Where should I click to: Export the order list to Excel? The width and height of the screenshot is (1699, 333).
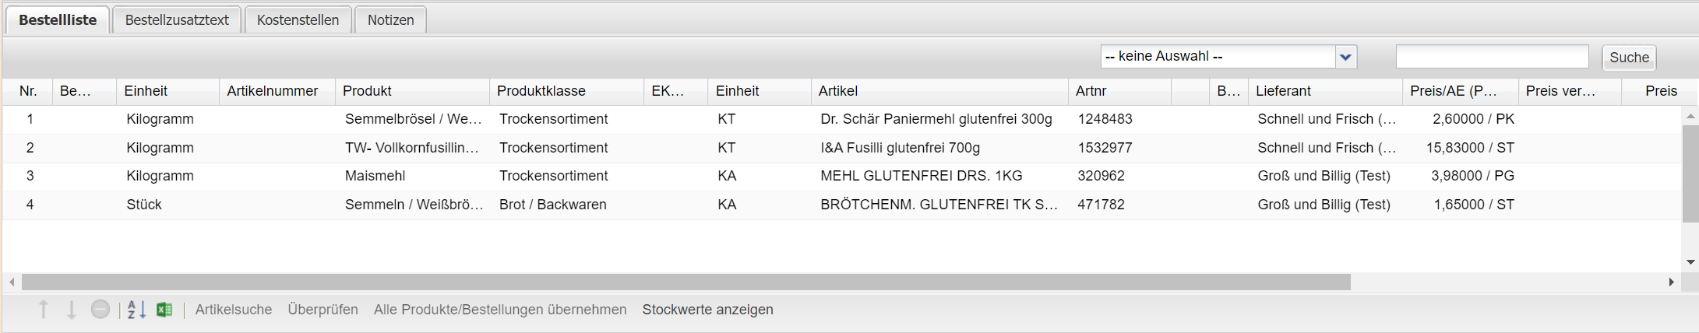pos(164,310)
